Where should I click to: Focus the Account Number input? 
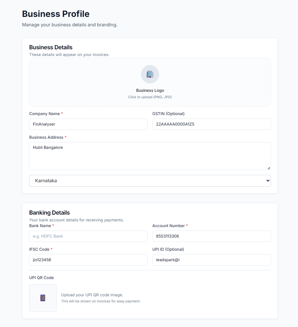[211, 236]
